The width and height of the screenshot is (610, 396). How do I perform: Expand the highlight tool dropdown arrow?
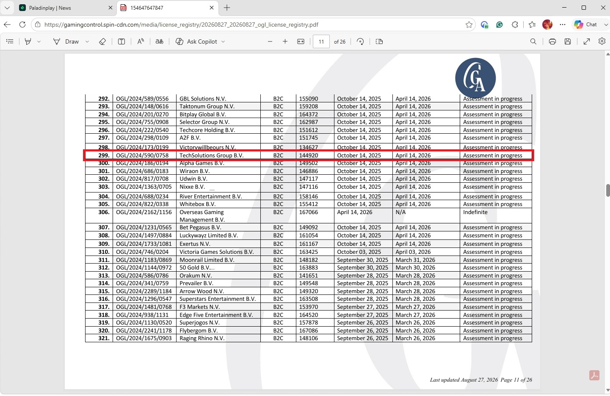tap(39, 41)
